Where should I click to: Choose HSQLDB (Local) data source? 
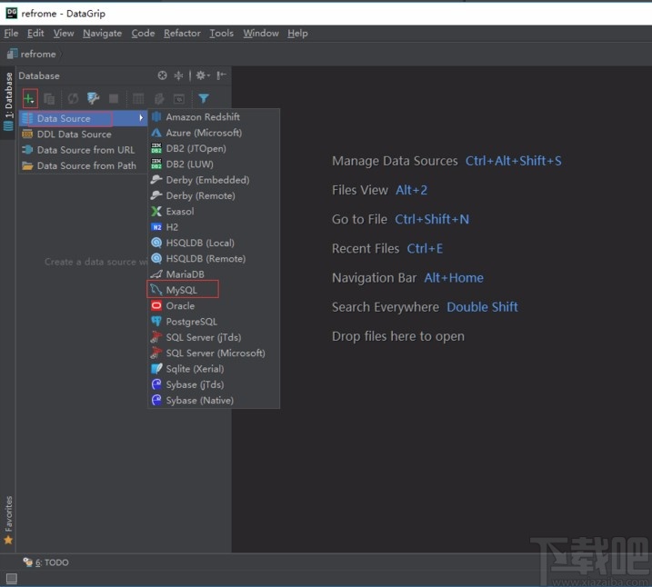(214, 243)
